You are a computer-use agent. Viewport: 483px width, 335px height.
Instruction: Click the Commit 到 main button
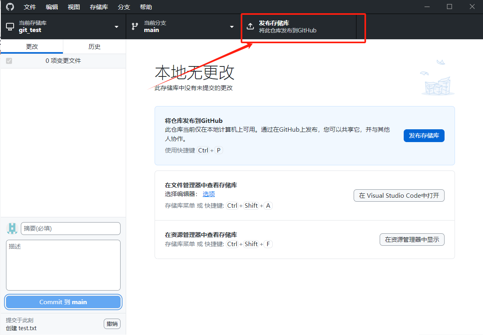(x=63, y=302)
